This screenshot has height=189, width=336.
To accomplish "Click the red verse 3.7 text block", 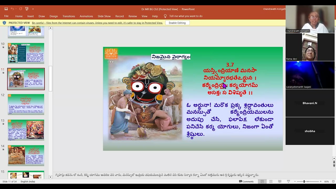I will tap(230, 78).
